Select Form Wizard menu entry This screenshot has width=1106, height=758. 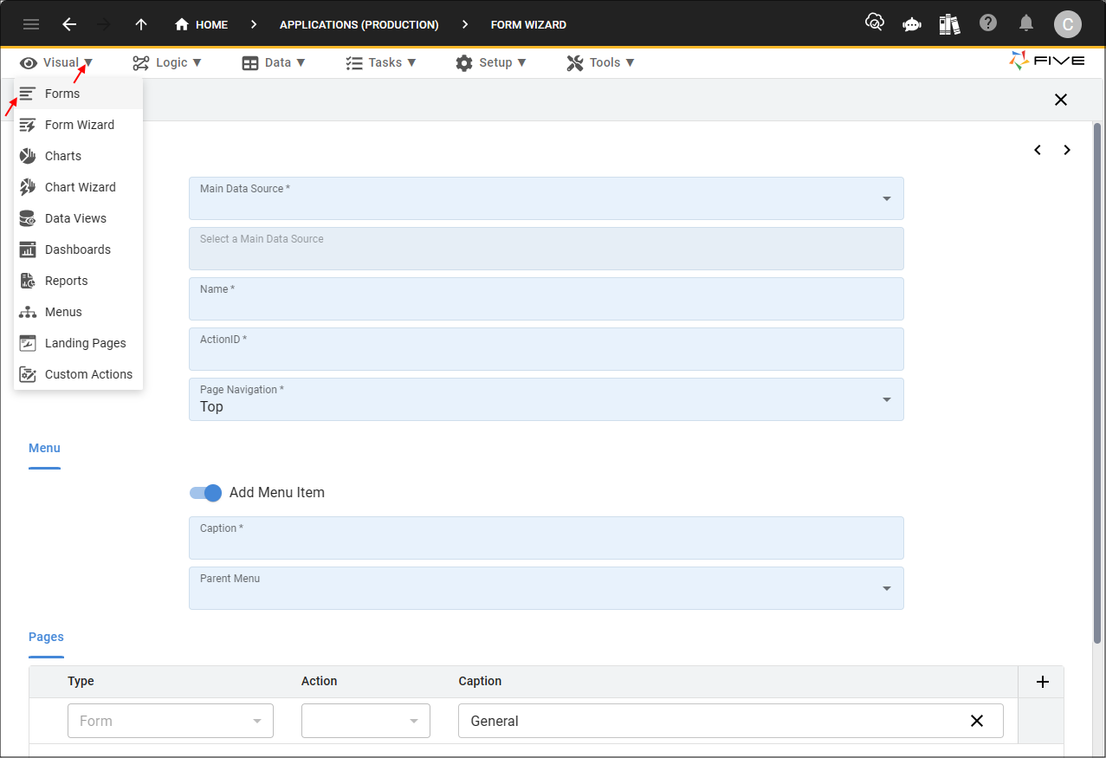[x=78, y=125]
